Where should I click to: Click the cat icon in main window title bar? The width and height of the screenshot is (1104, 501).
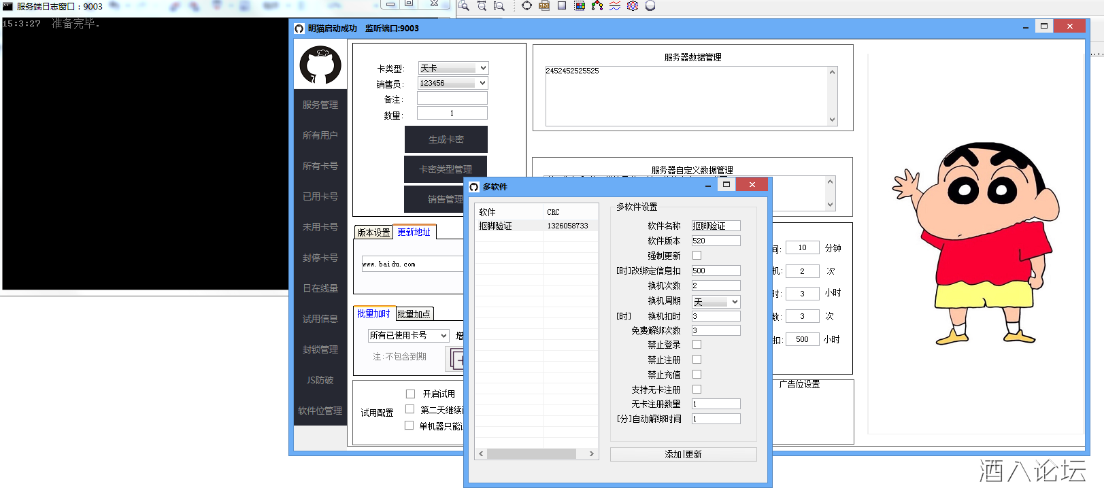(299, 29)
